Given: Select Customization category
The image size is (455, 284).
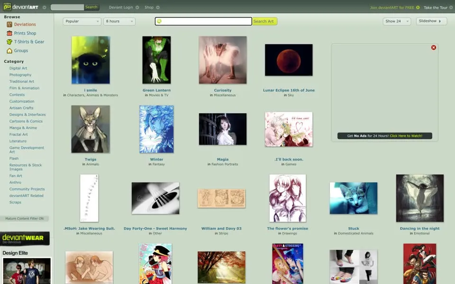Looking at the screenshot, I should pos(22,101).
